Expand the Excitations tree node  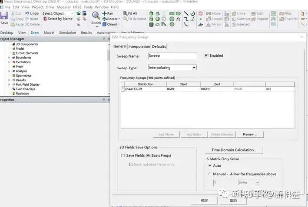click(9, 62)
